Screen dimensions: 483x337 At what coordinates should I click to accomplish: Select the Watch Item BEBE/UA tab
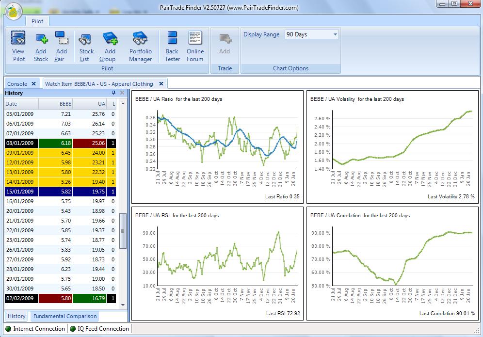(x=99, y=84)
